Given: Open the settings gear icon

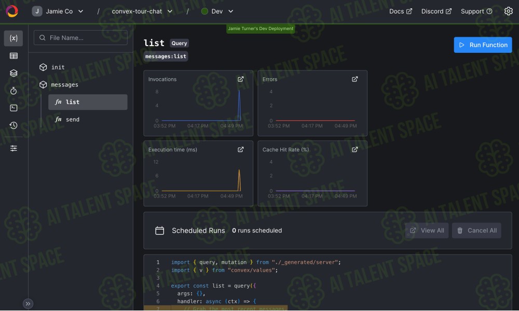Looking at the screenshot, I should [509, 11].
